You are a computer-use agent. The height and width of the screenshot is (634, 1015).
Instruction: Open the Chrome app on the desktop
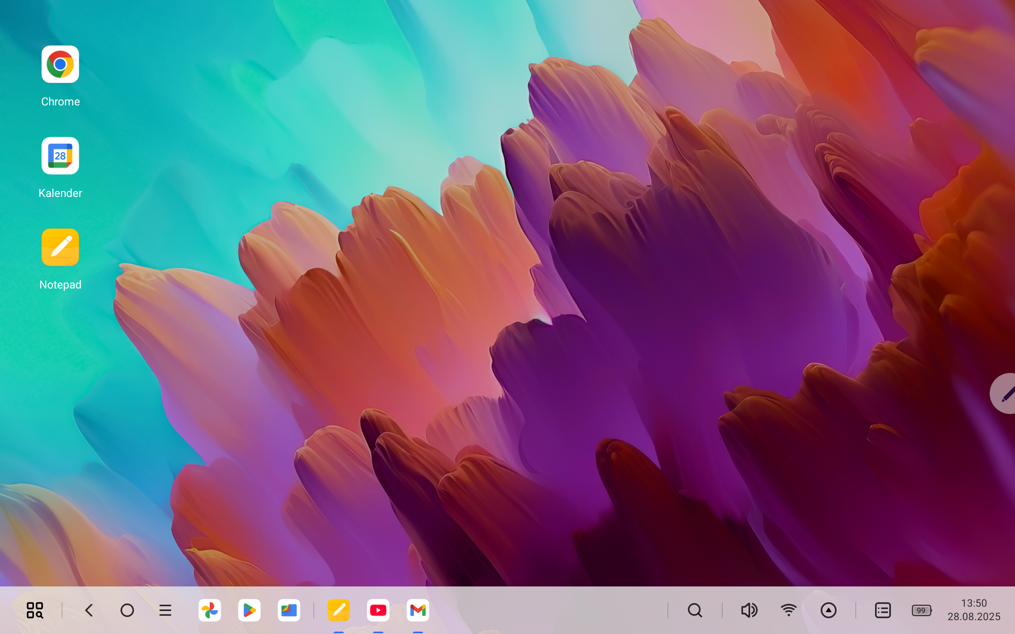[60, 64]
